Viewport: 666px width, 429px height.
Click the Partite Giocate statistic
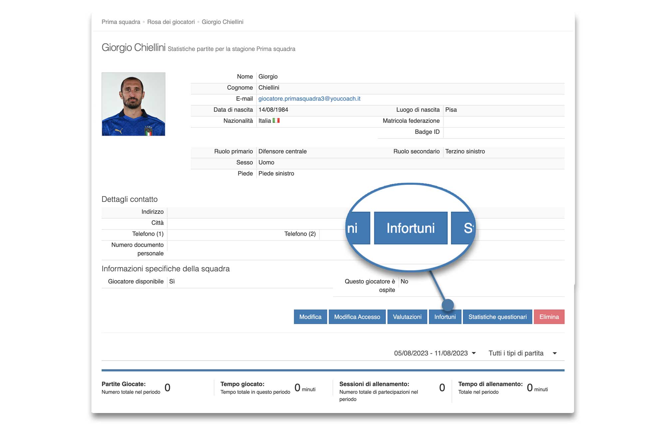124,384
